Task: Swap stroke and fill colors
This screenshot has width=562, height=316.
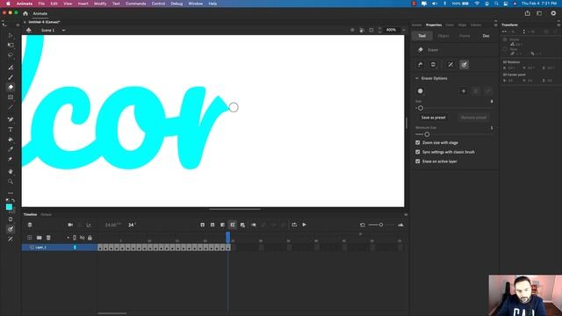Action: (x=13, y=200)
